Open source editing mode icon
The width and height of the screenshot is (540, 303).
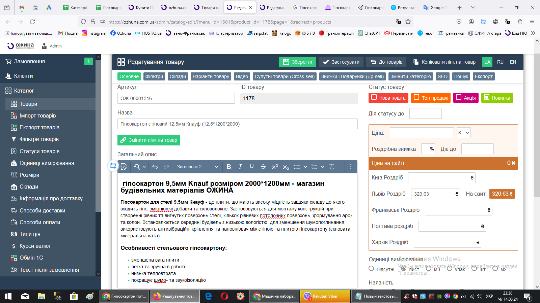pos(124,167)
